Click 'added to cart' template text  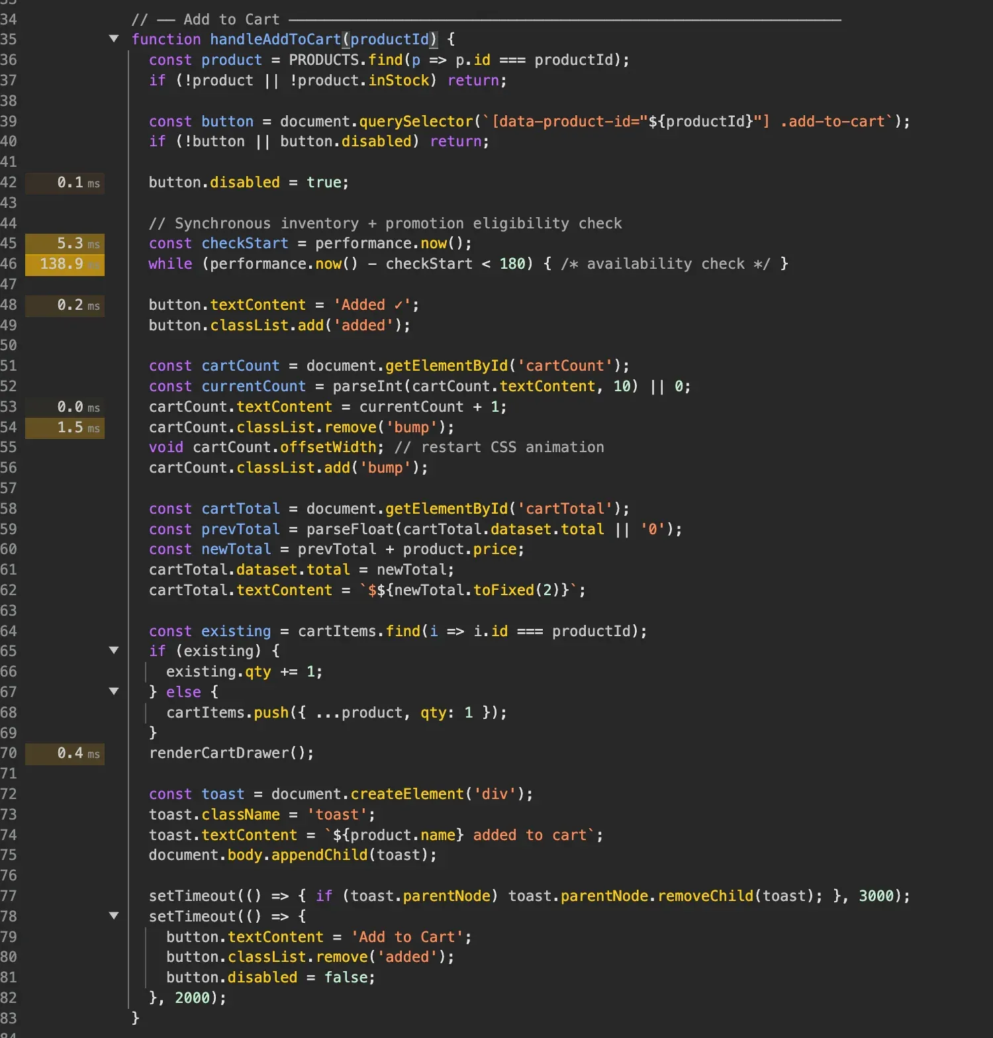530,835
